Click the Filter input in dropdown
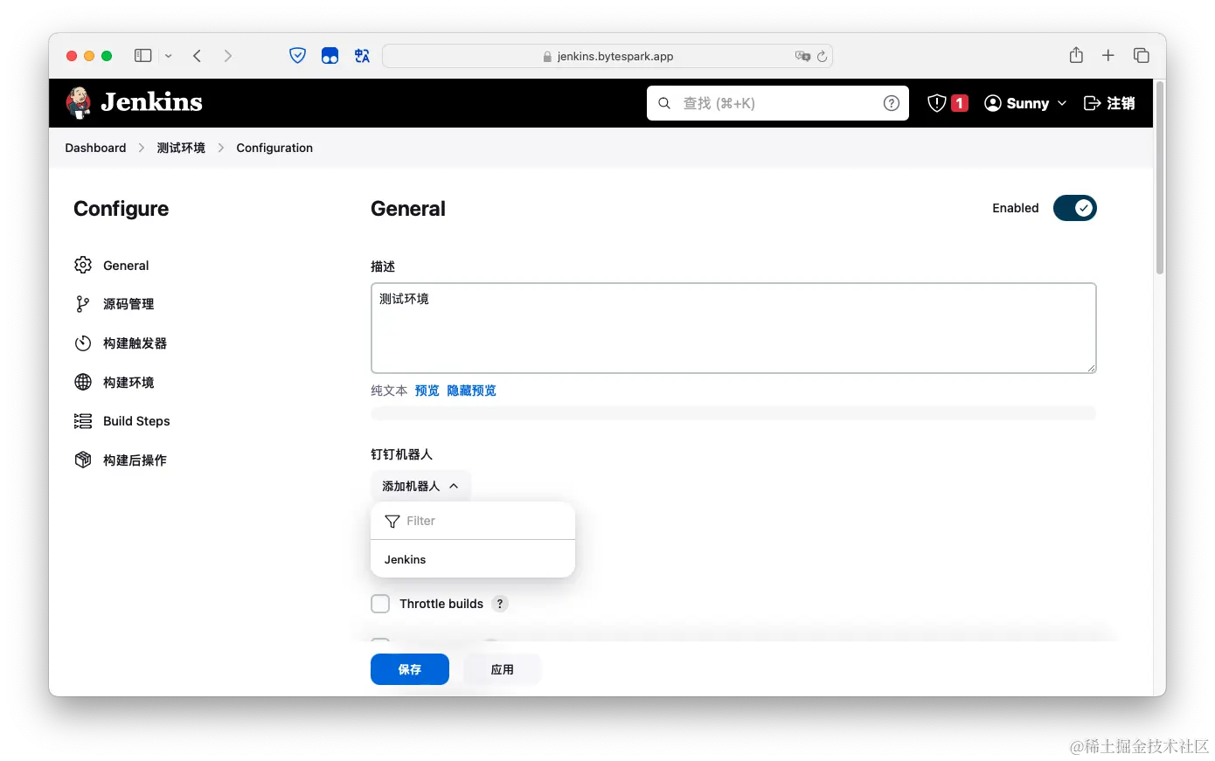The height and width of the screenshot is (761, 1215). pos(473,521)
